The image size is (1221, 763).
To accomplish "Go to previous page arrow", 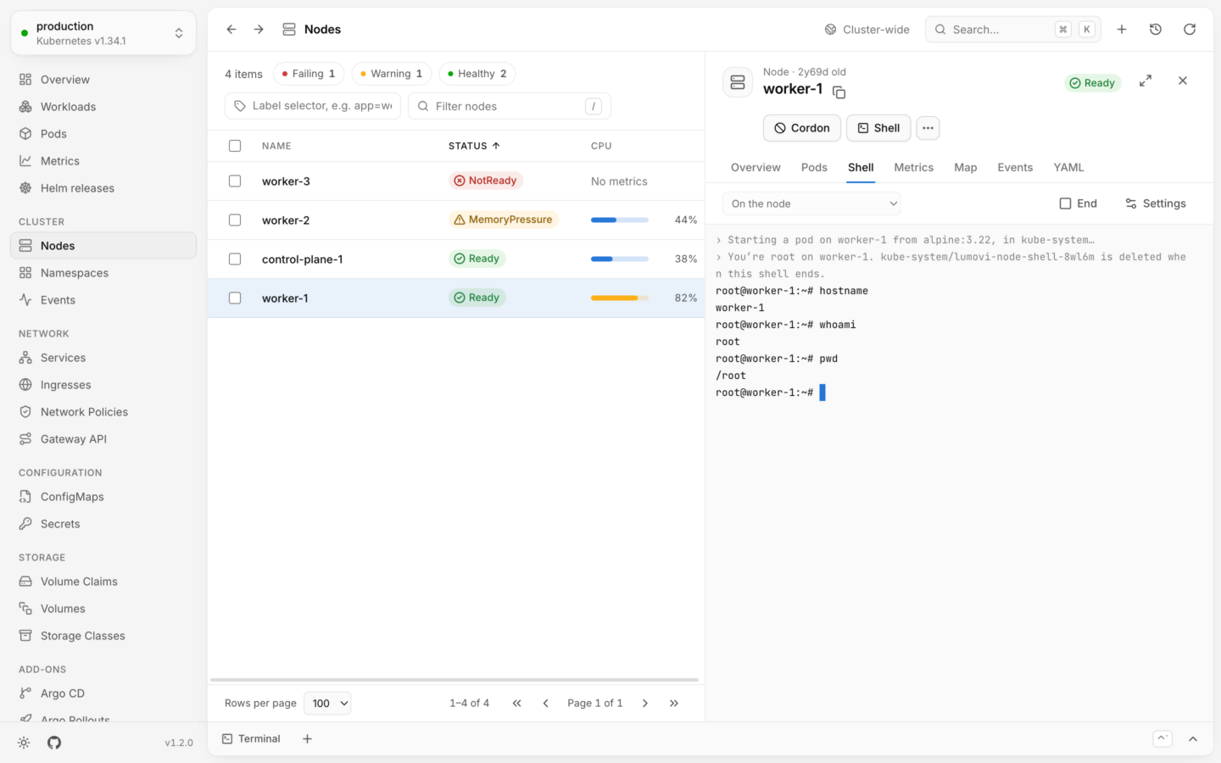I will [x=545, y=704].
